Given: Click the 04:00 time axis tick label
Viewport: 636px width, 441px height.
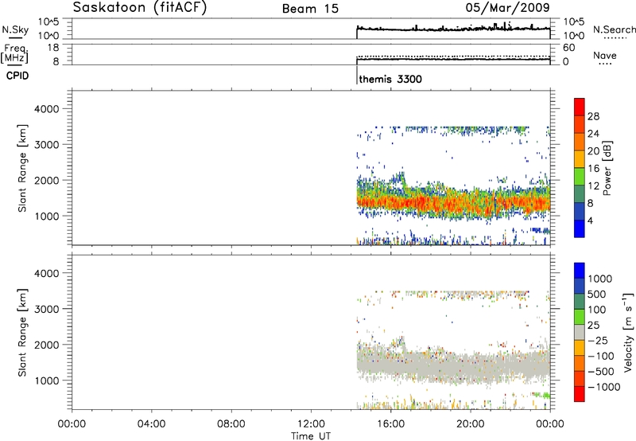Looking at the screenshot, I should coord(152,424).
